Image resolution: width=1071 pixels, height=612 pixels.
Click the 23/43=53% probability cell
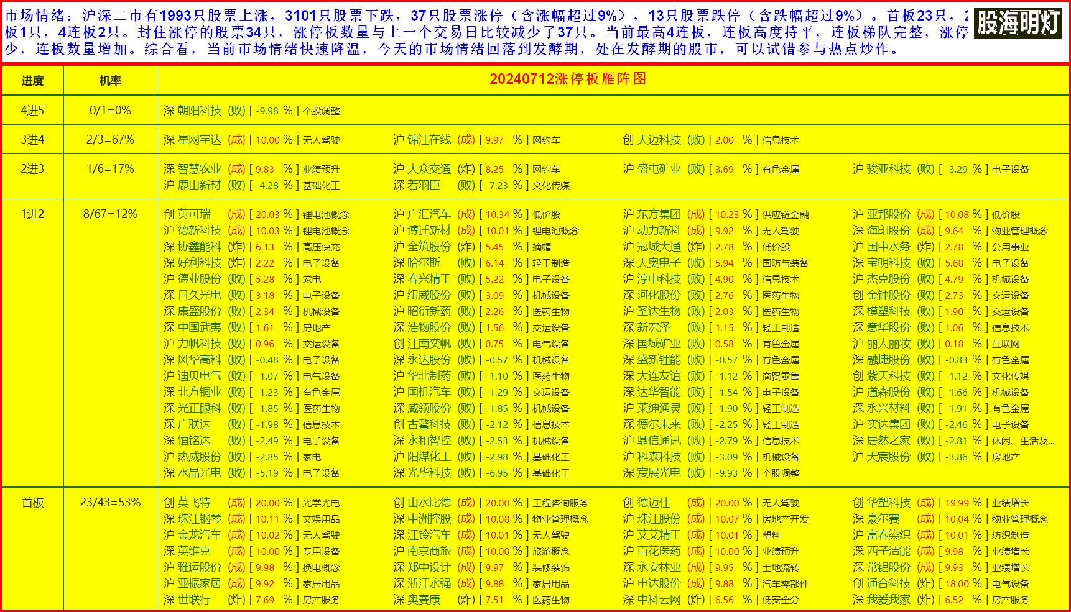coord(110,503)
